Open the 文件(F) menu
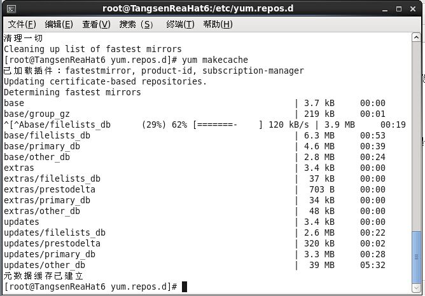425x296 pixels. click(x=22, y=24)
